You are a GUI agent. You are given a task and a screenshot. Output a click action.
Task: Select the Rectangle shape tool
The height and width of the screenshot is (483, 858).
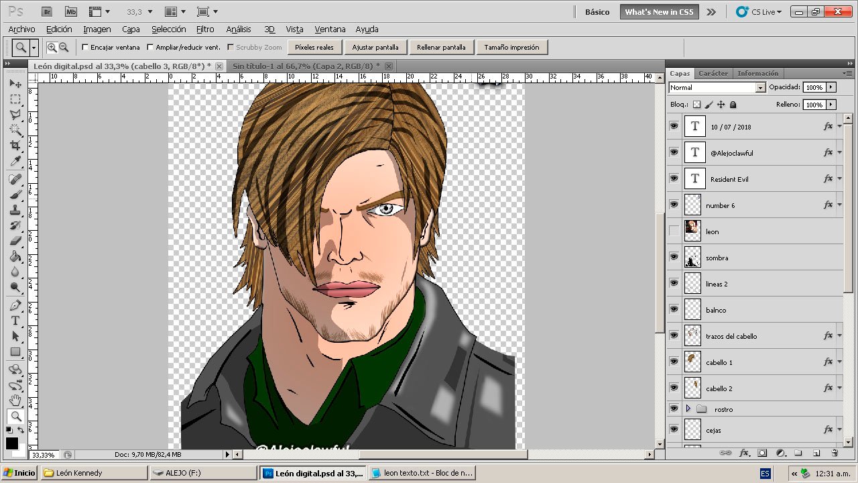(15, 352)
